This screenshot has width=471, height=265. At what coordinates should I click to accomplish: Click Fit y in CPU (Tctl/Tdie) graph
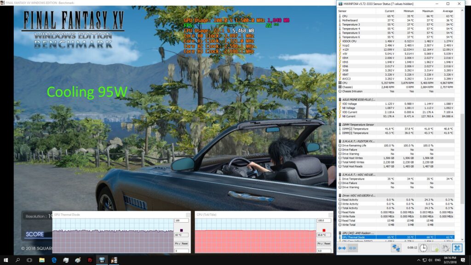pos(320,244)
